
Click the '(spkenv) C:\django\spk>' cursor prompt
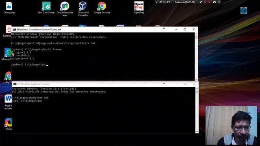tap(30, 64)
